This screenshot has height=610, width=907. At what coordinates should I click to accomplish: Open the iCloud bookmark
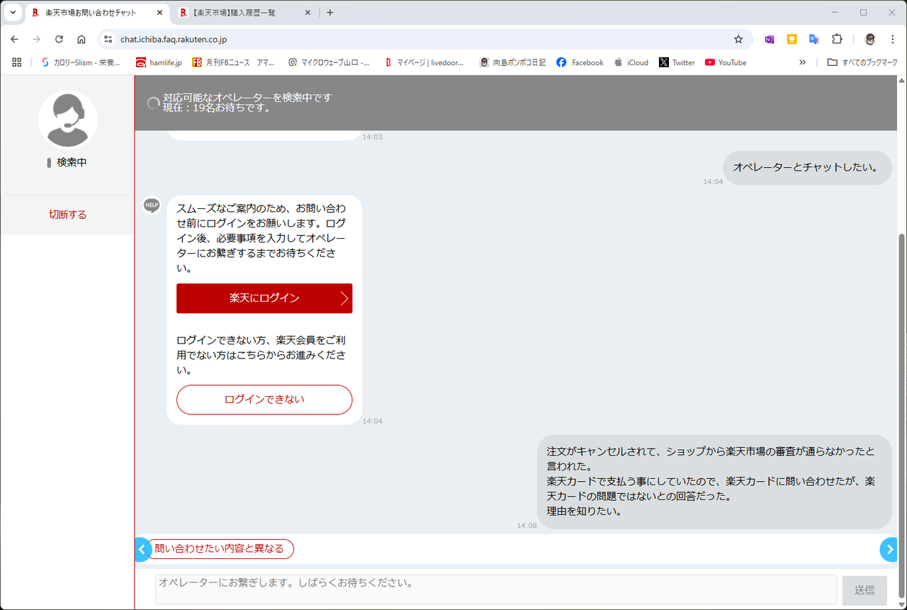631,62
